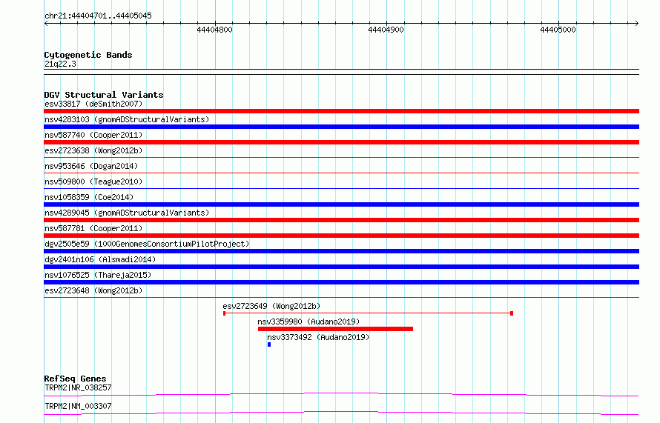This screenshot has width=660, height=423.
Task: Click the red nsv587740 Cooper2011 bar
Action: (x=341, y=142)
